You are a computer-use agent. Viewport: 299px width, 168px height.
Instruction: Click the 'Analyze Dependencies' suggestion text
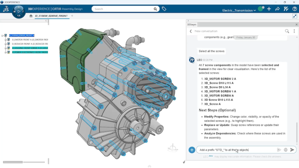pyautogui.click(x=220, y=133)
